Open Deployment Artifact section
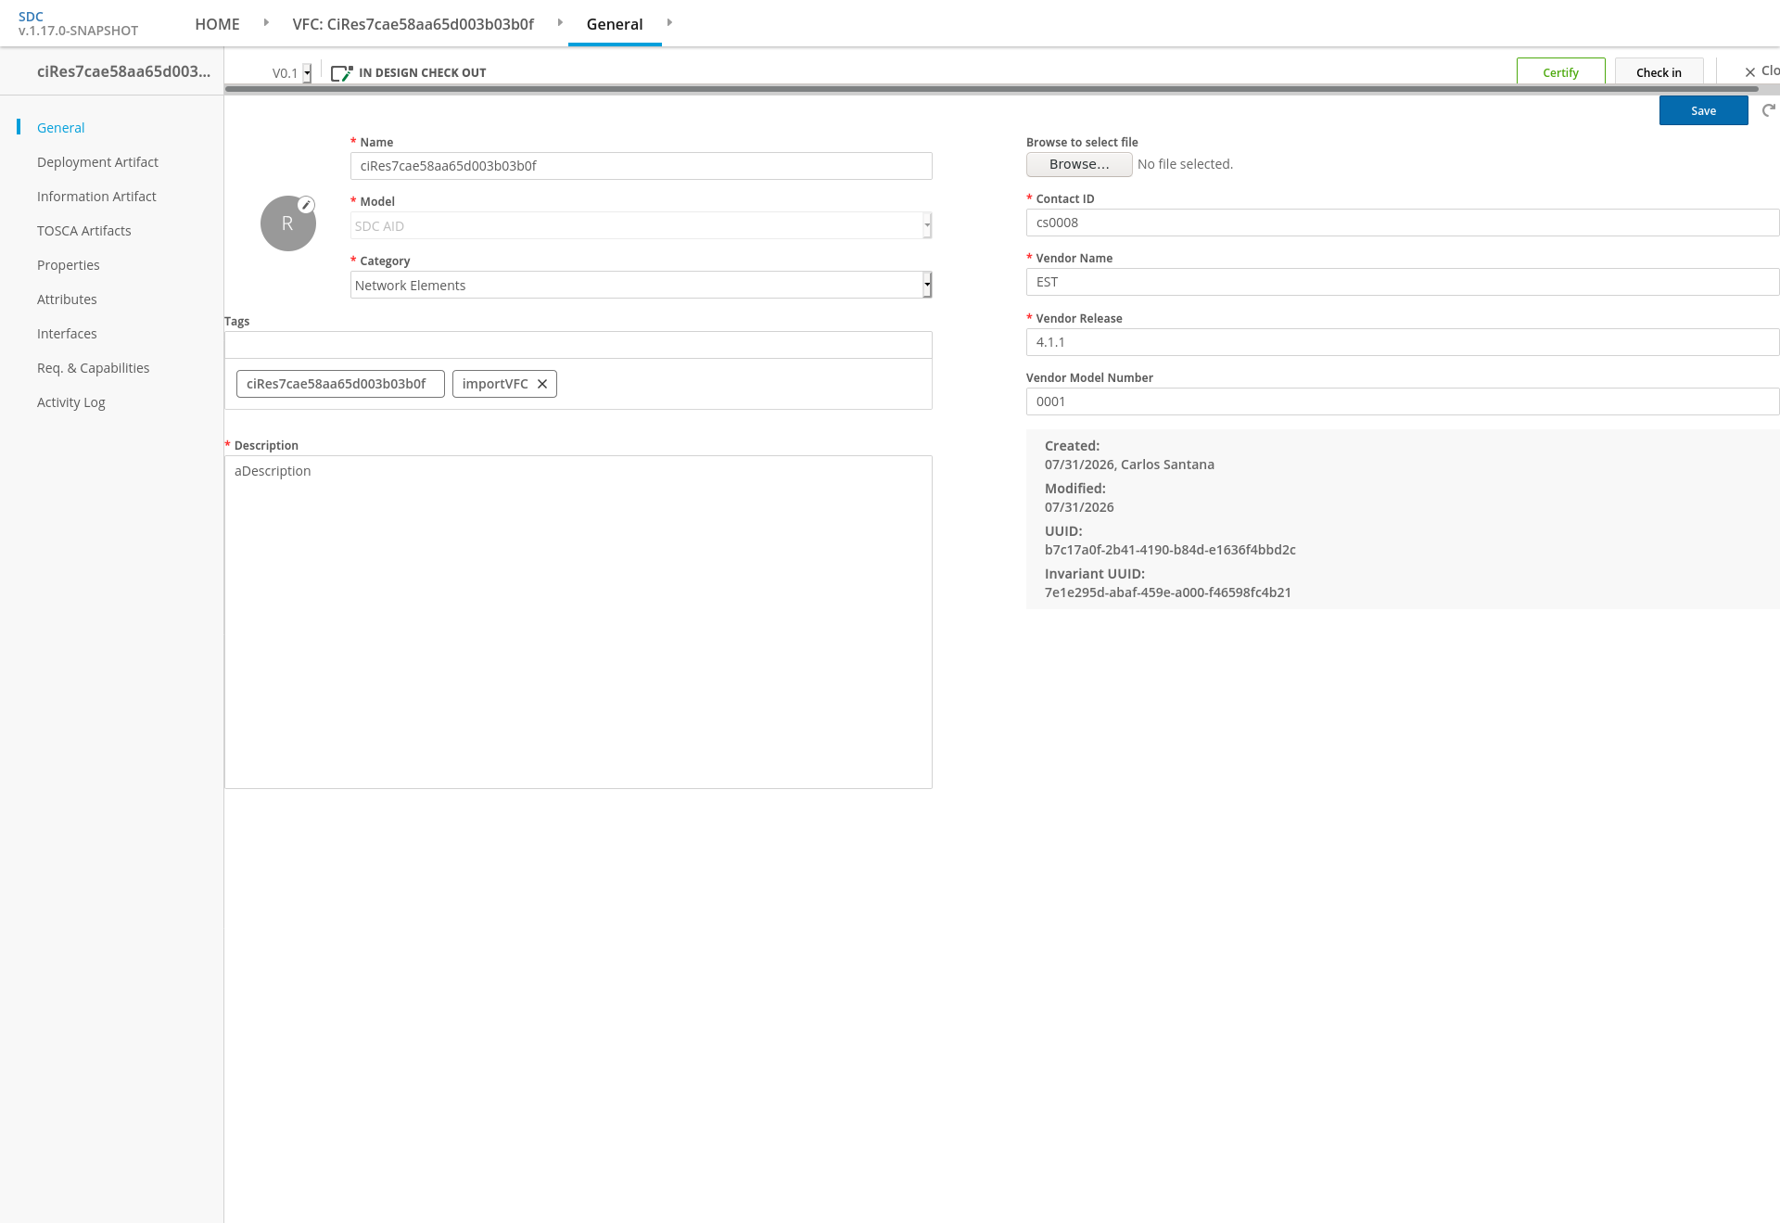This screenshot has width=1780, height=1223. click(x=97, y=162)
